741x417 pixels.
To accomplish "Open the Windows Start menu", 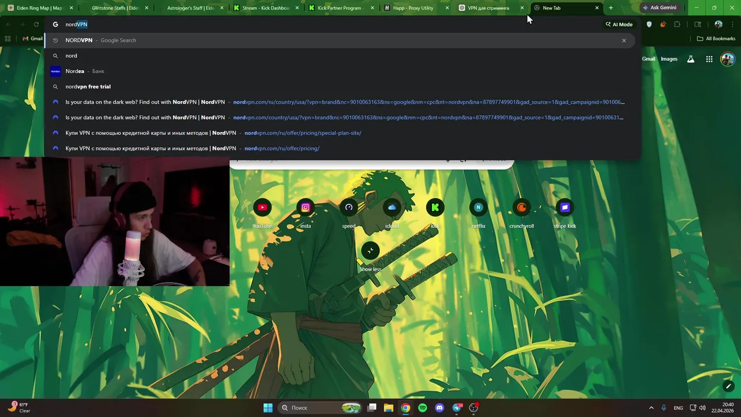I will tap(268, 408).
